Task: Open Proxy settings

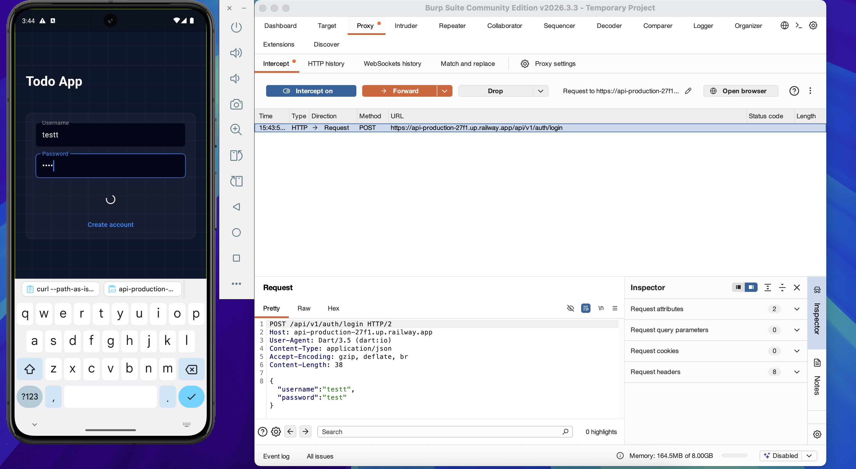Action: tap(549, 64)
